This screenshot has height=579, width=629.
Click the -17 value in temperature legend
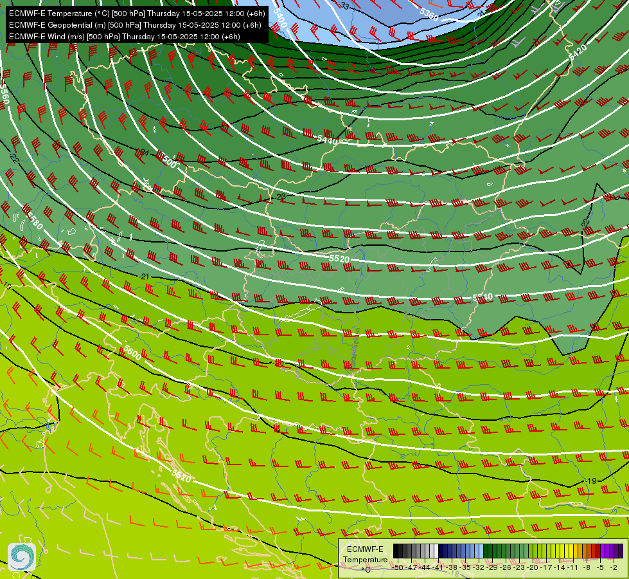click(x=546, y=567)
